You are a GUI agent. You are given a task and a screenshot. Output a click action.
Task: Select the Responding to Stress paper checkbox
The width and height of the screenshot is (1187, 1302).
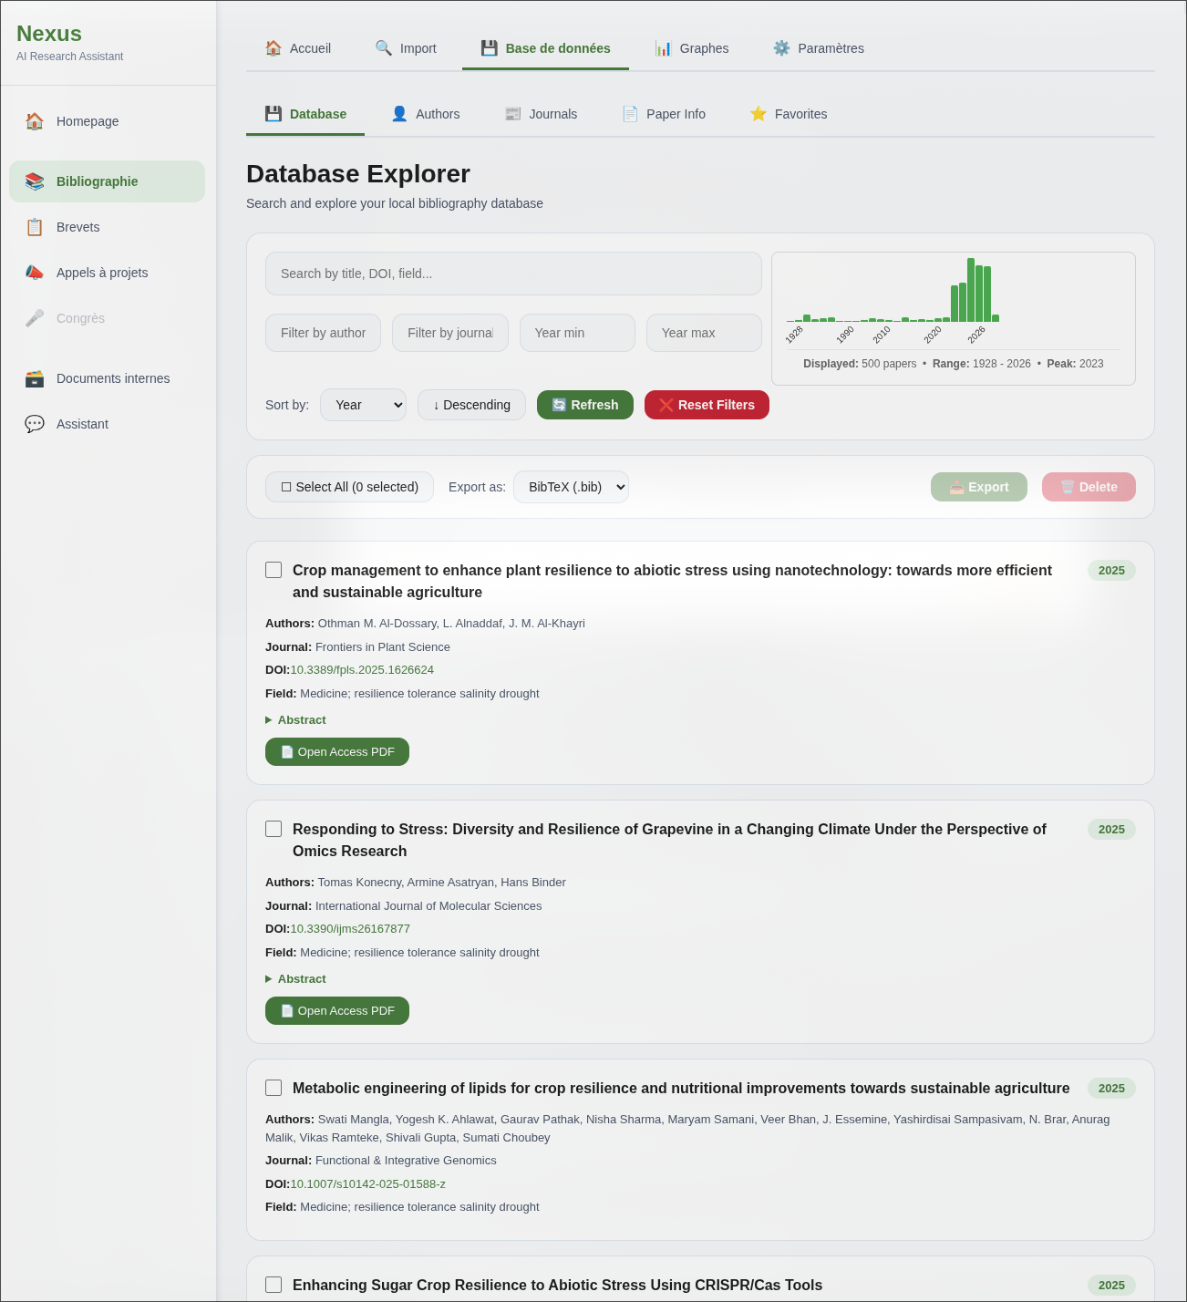[x=274, y=829]
